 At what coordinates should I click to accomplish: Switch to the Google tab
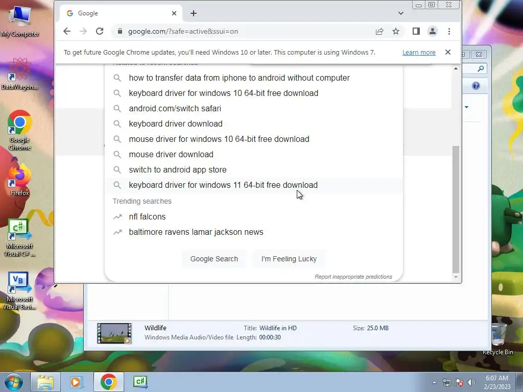click(120, 13)
